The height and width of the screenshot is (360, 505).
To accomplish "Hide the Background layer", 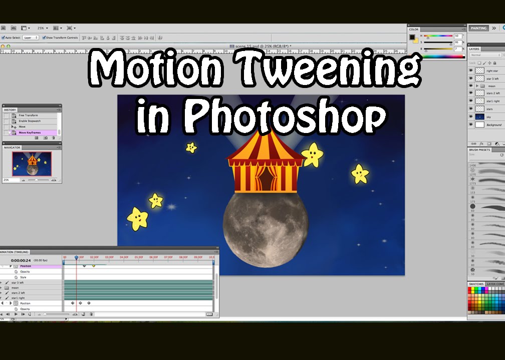I will point(471,124).
